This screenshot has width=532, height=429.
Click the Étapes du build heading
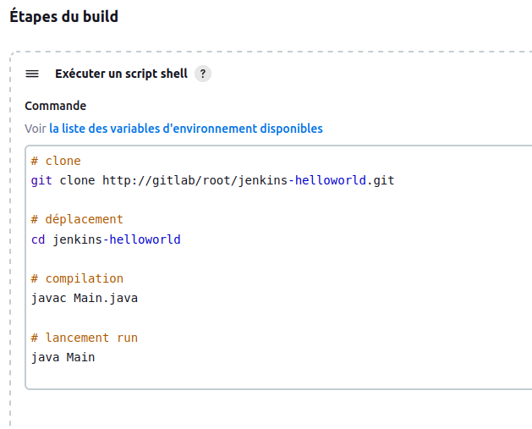tap(64, 16)
